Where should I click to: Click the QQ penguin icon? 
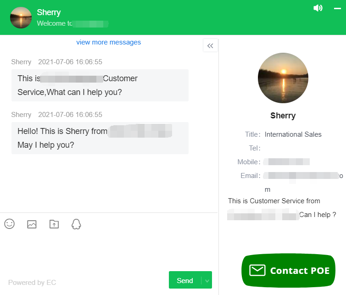pos(76,224)
